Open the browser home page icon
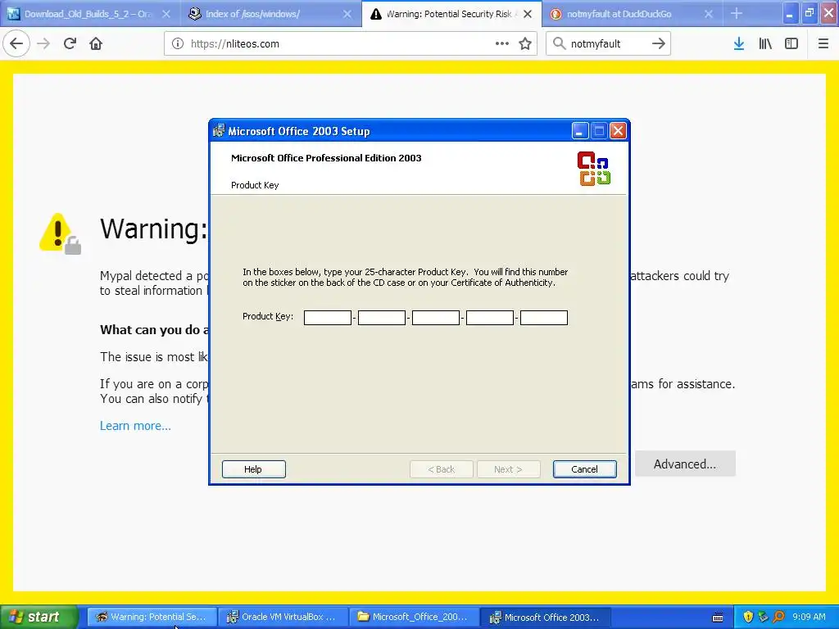The width and height of the screenshot is (839, 629). click(x=96, y=44)
